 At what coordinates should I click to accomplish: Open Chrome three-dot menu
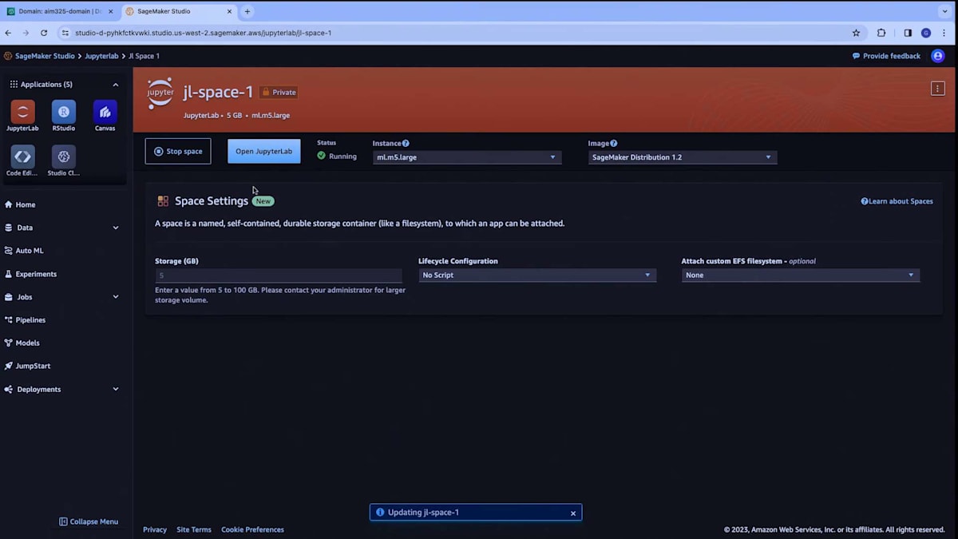(x=944, y=33)
